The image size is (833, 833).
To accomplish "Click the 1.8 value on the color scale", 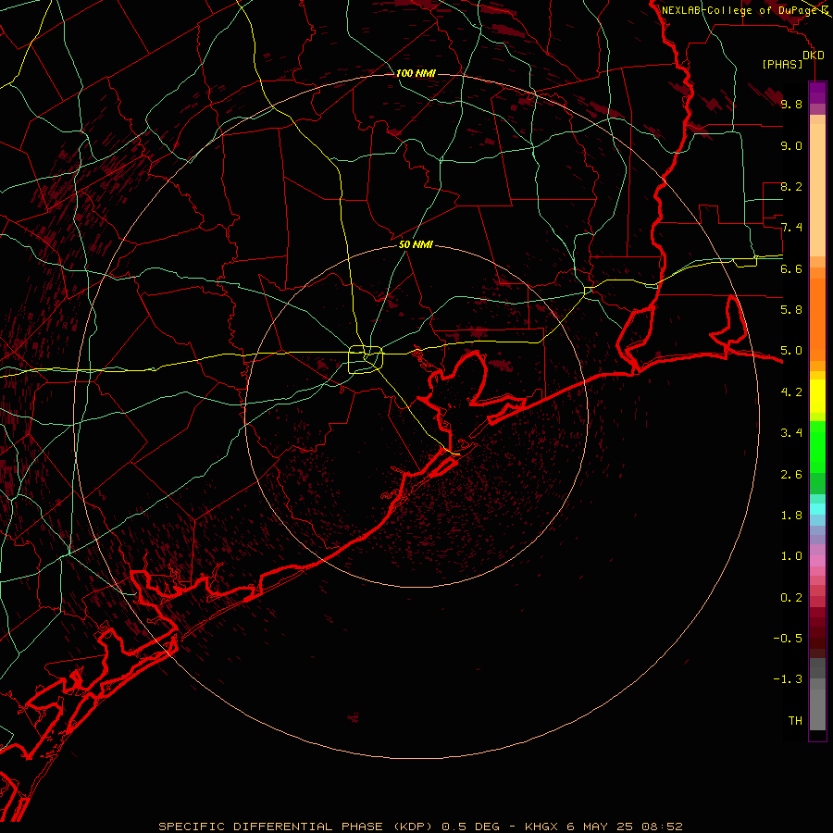I will pos(791,516).
